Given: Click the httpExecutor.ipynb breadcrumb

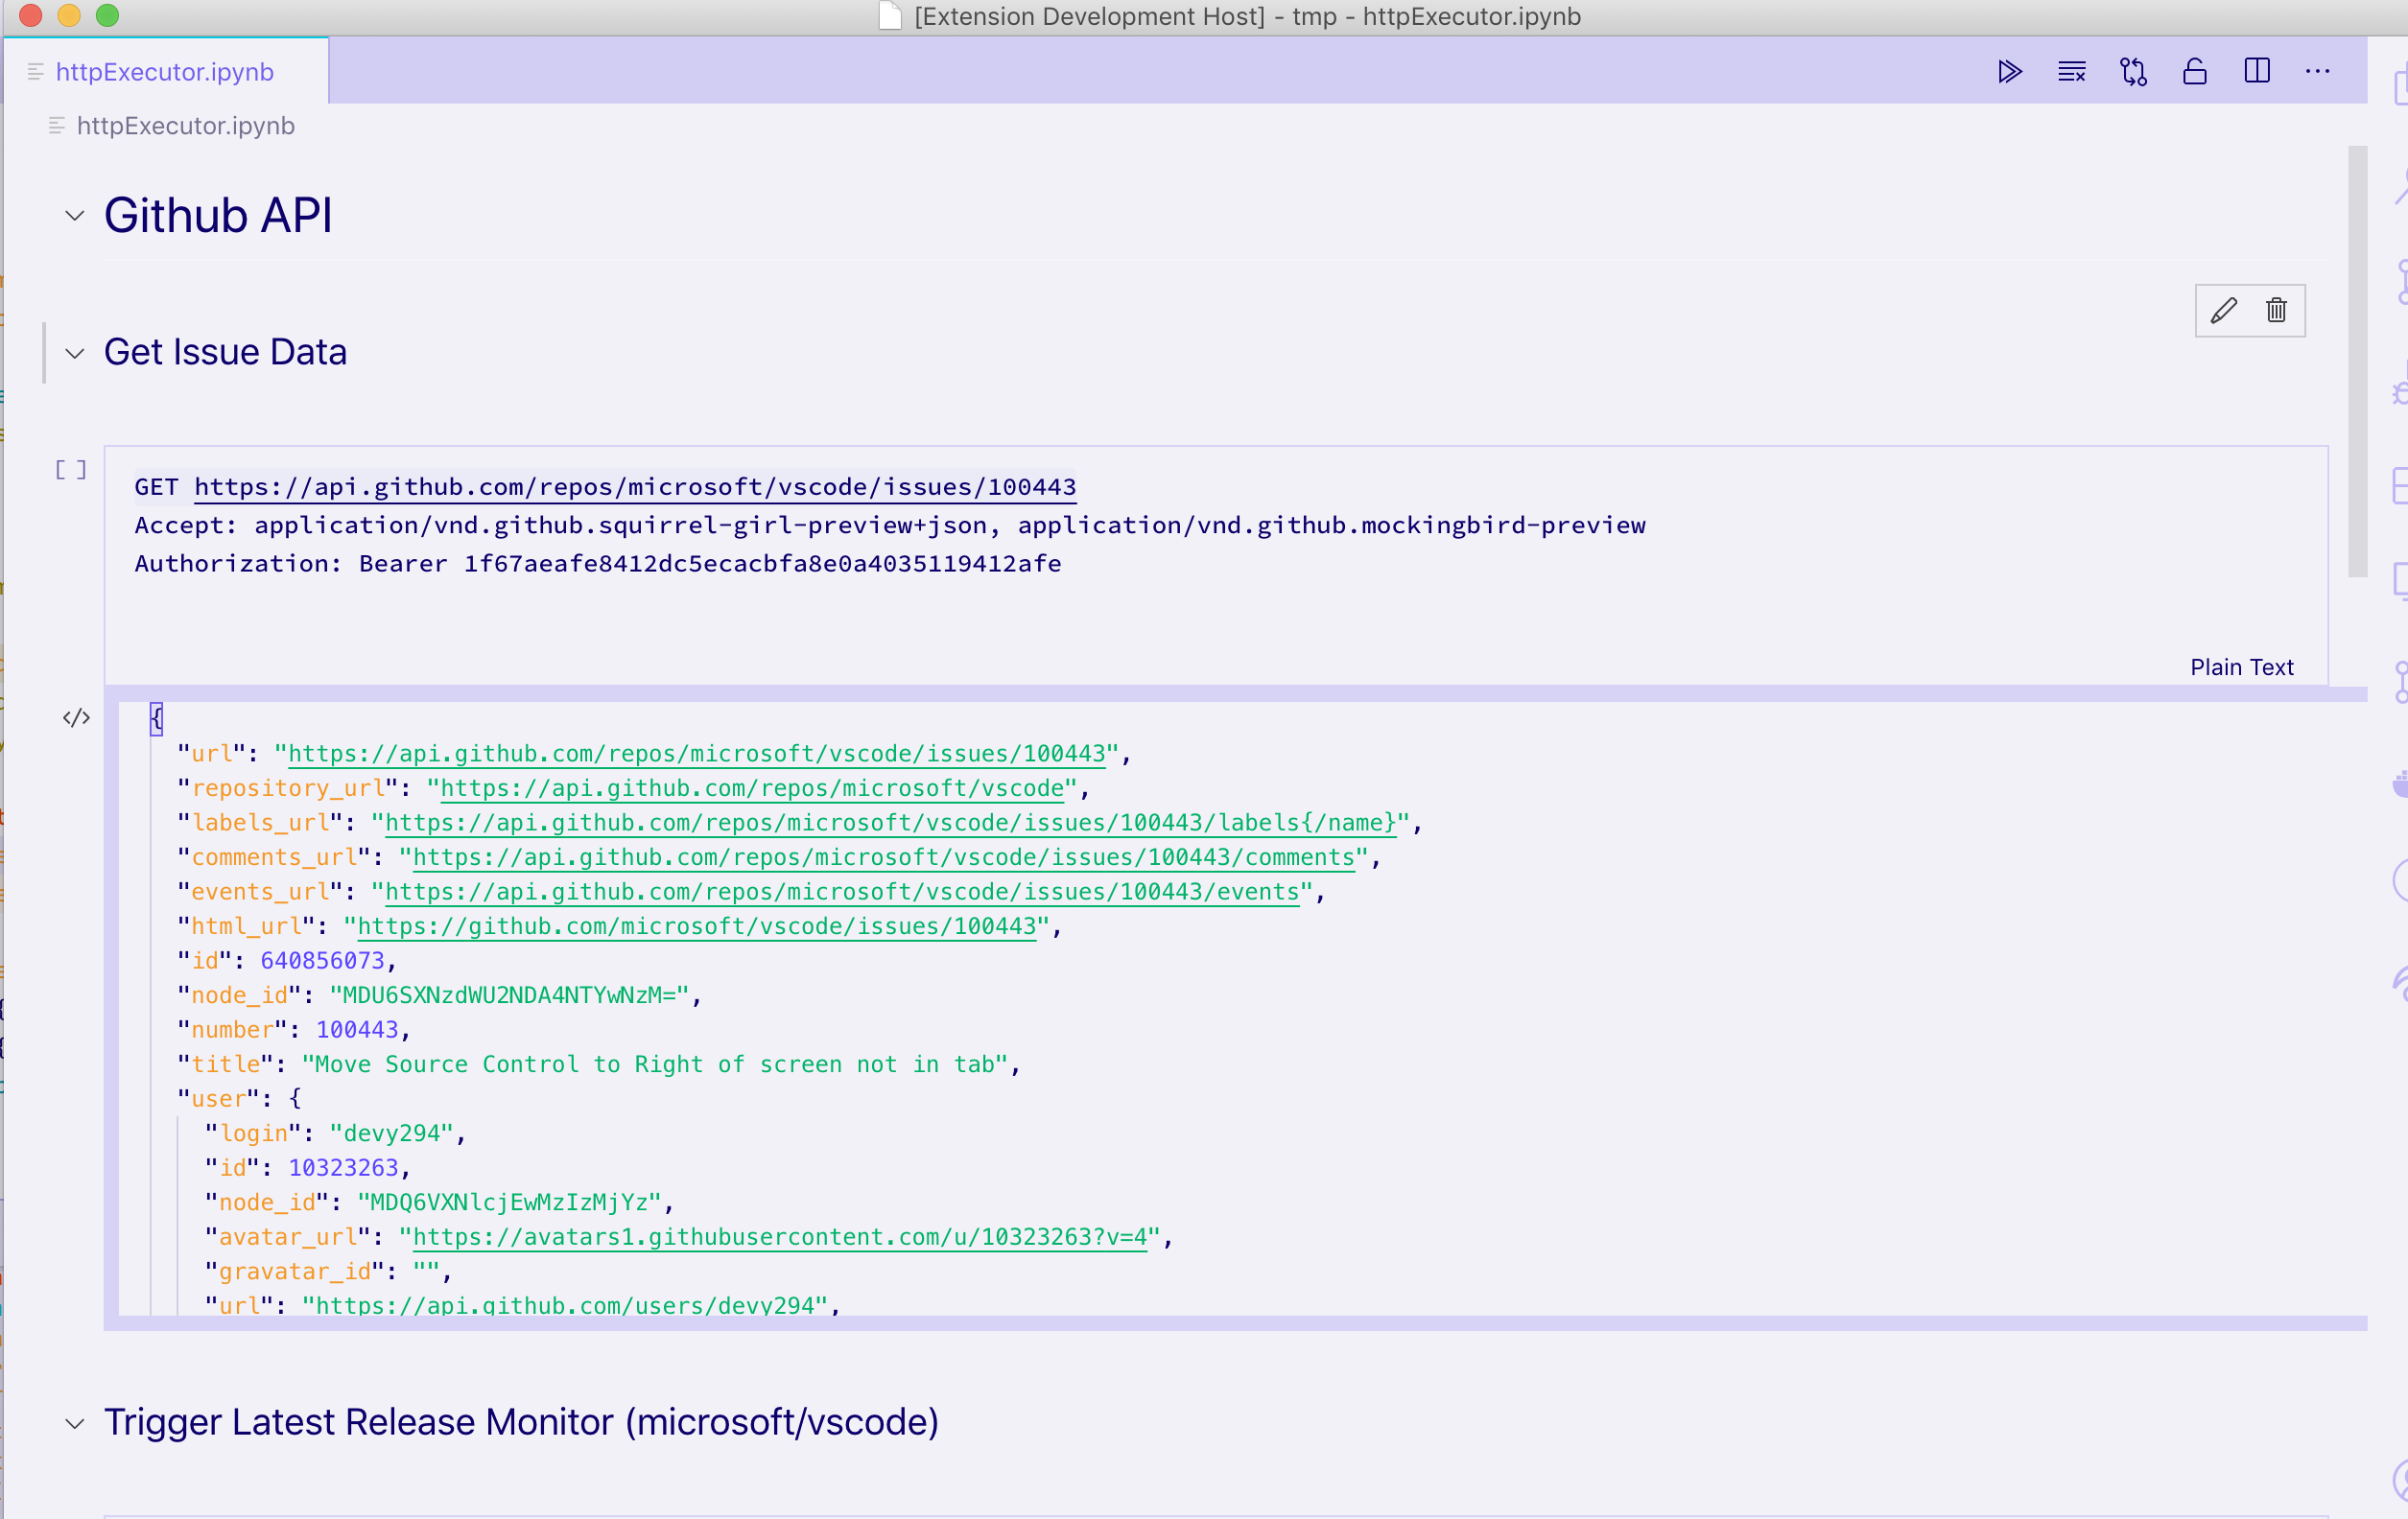Looking at the screenshot, I should [x=186, y=126].
